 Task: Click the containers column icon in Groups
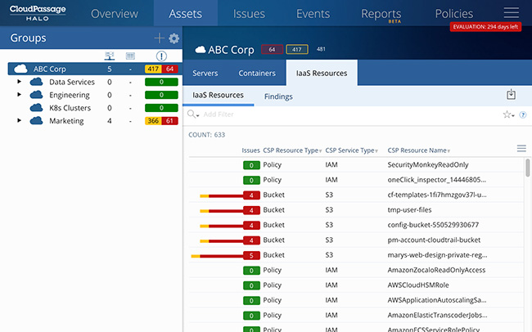coord(130,56)
